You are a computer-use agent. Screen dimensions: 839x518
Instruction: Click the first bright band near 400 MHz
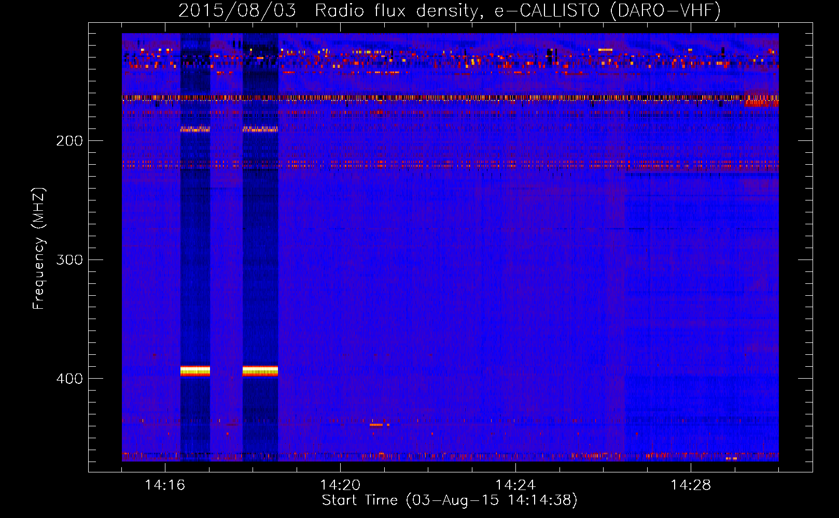pos(195,371)
